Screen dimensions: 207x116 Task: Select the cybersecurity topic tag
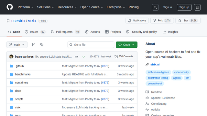click(181, 72)
